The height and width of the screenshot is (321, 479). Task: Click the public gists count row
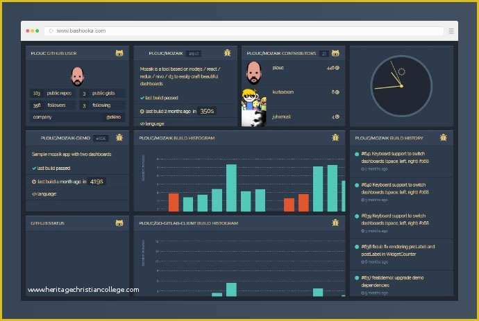click(102, 93)
